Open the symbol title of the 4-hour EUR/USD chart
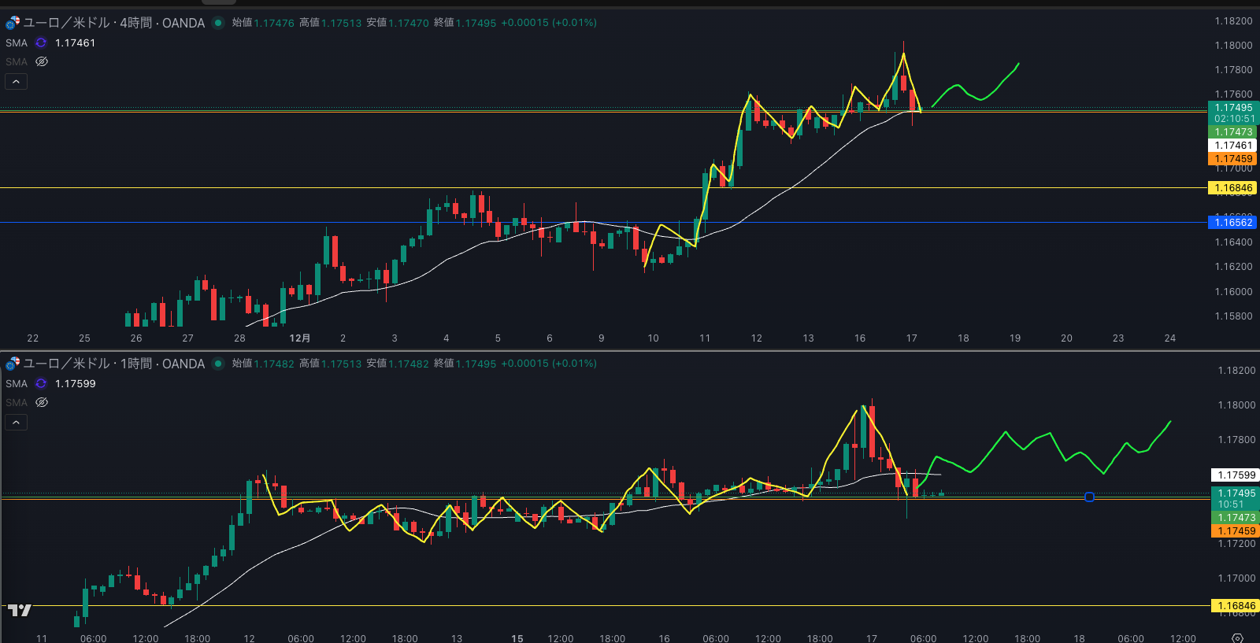The height and width of the screenshot is (643, 1260). click(x=113, y=23)
